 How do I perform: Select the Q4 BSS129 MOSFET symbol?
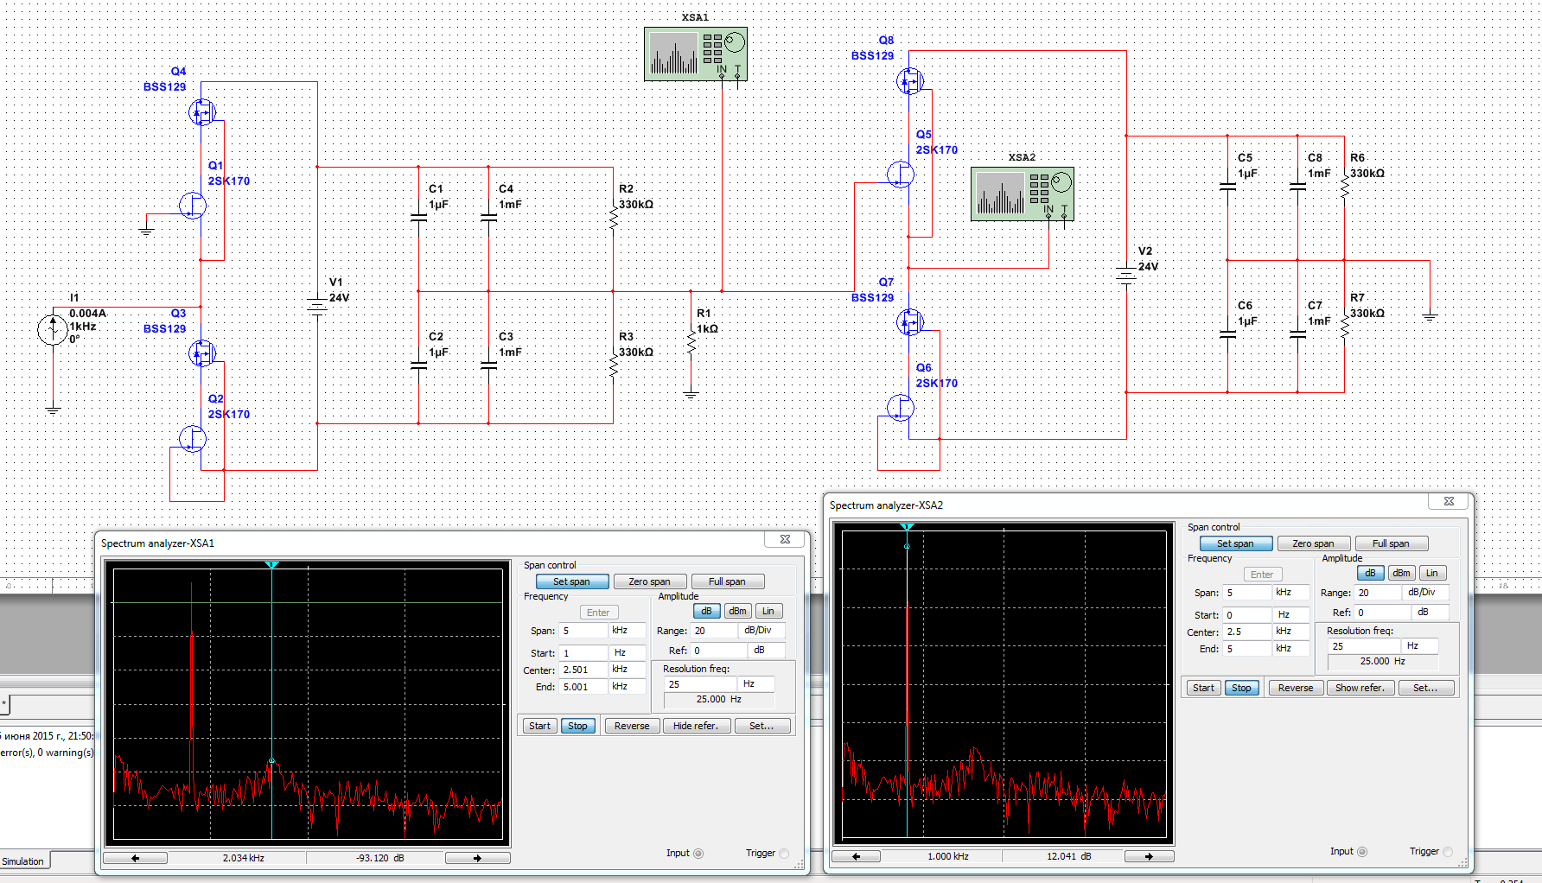201,112
